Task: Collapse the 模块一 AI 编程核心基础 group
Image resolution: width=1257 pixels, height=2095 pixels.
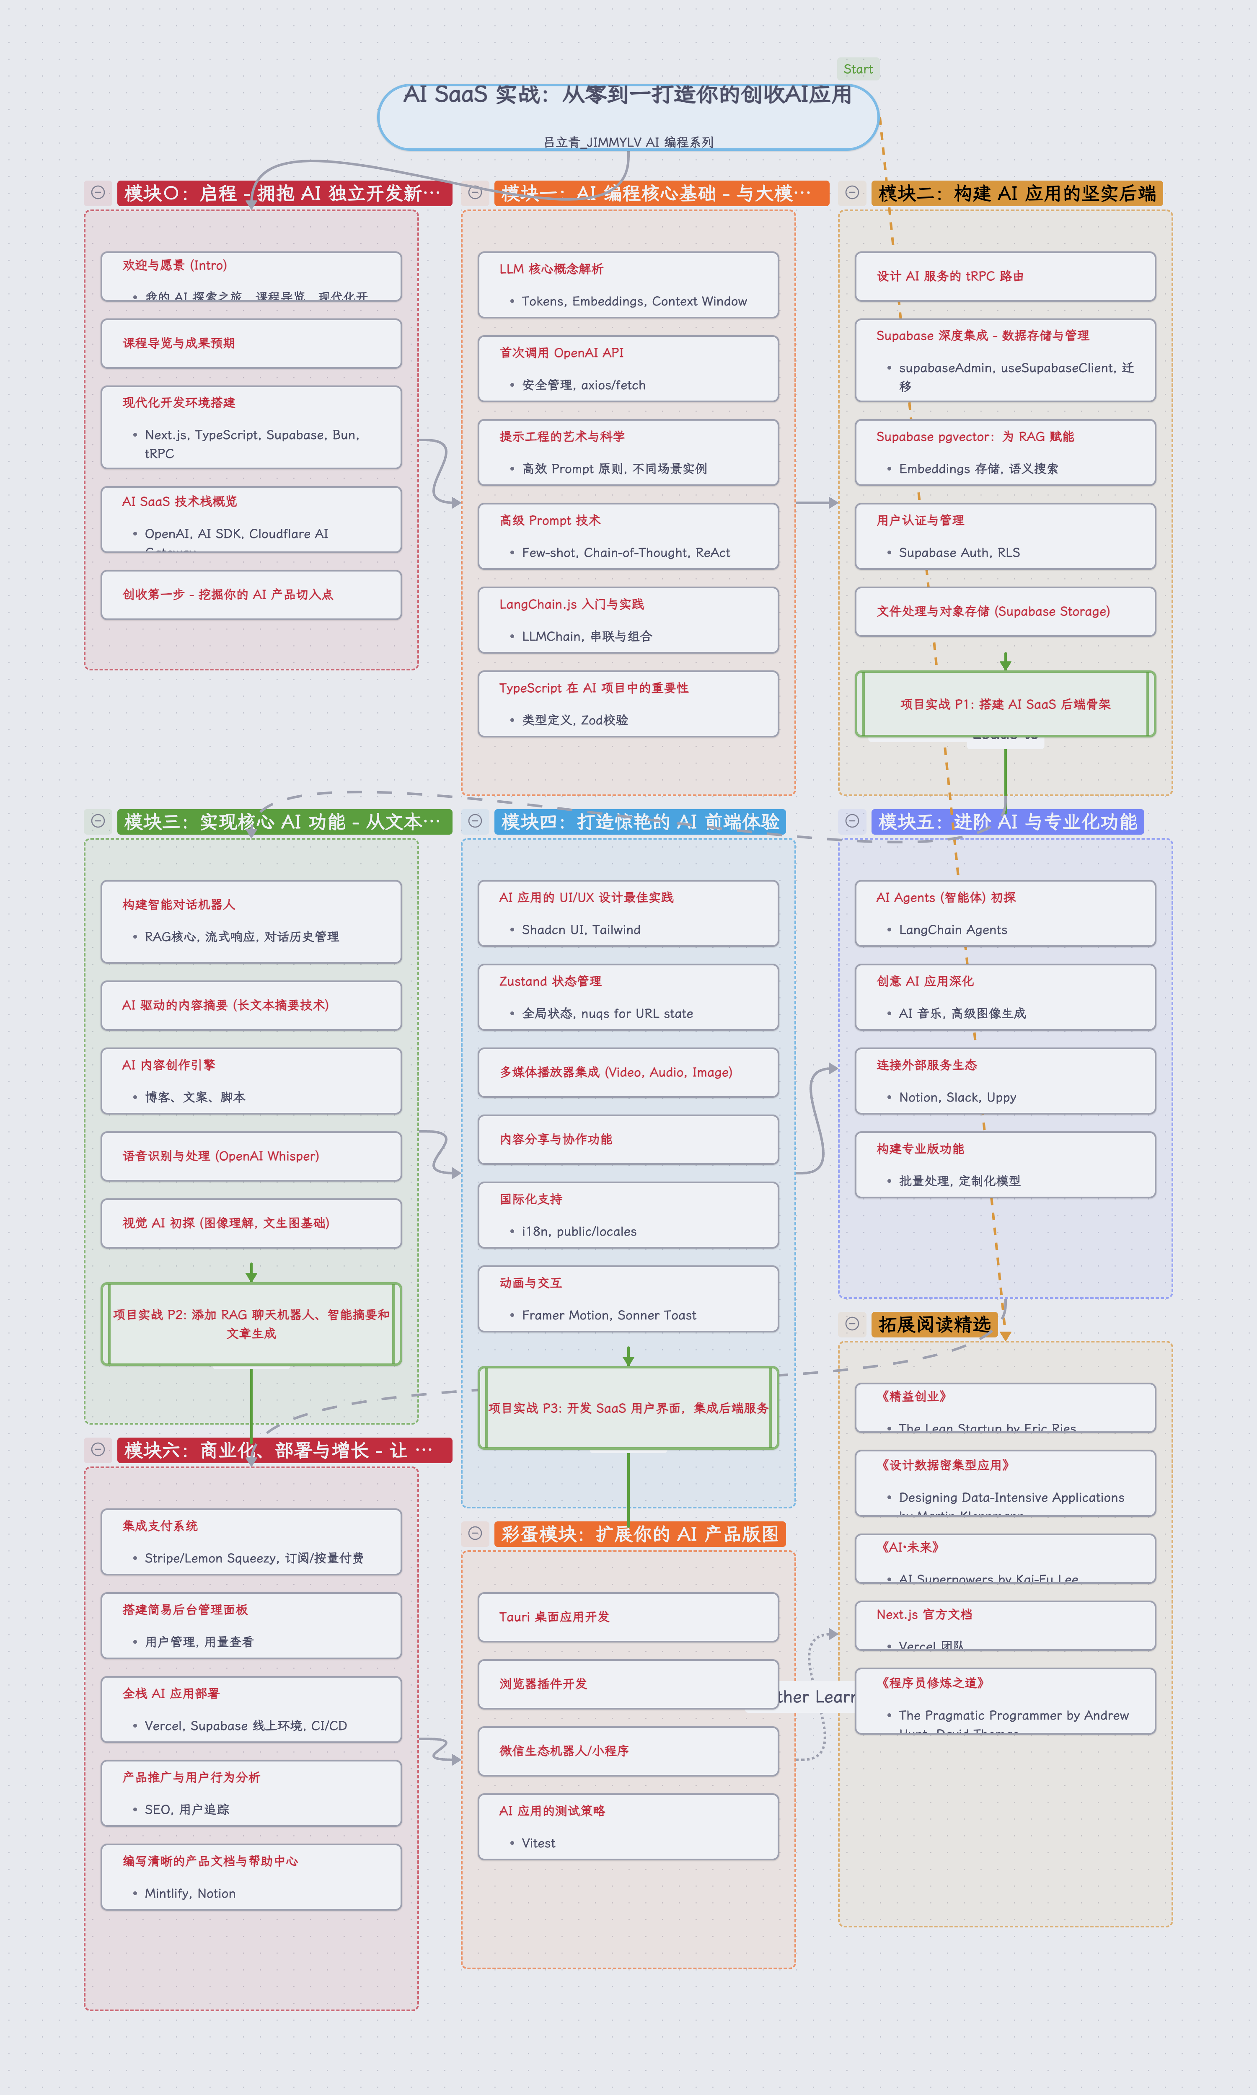Action: pyautogui.click(x=475, y=193)
